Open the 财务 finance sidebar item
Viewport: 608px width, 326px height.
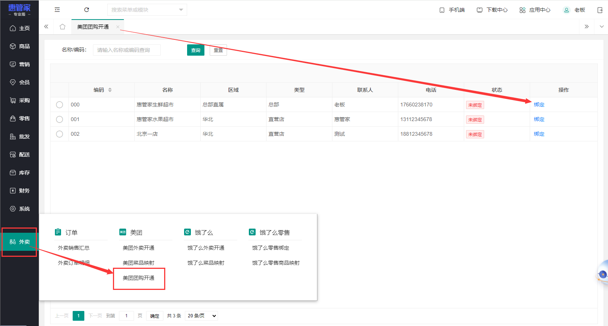point(20,191)
